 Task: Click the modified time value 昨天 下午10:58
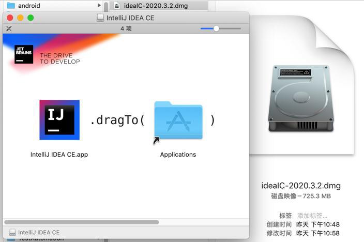(x=318, y=233)
